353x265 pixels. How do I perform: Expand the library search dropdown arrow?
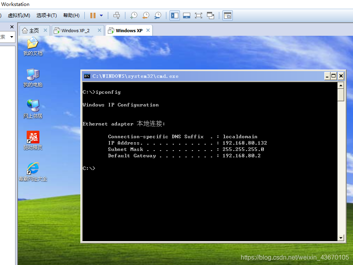click(x=12, y=37)
